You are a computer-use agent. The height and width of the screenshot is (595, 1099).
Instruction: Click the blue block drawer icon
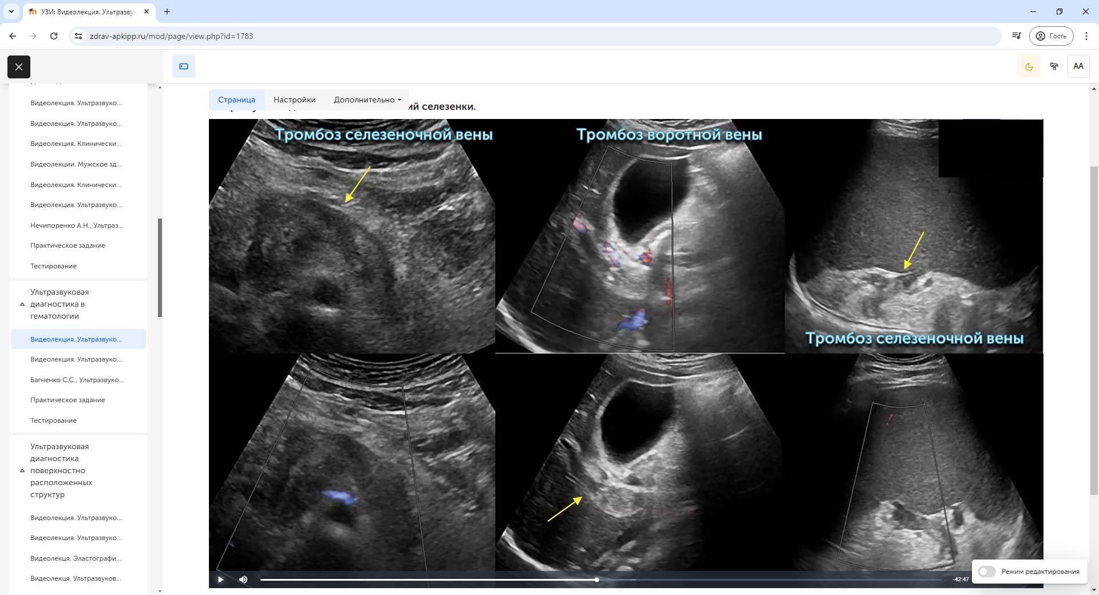184,66
